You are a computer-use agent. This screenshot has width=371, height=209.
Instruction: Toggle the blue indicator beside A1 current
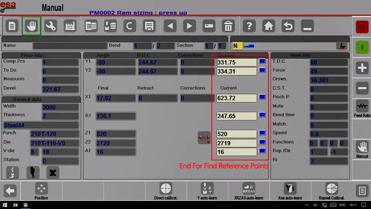click(x=262, y=151)
